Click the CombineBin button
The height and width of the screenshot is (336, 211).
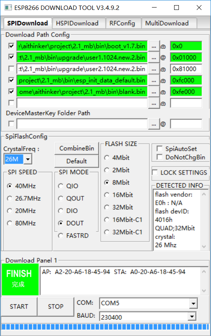coord(77,148)
